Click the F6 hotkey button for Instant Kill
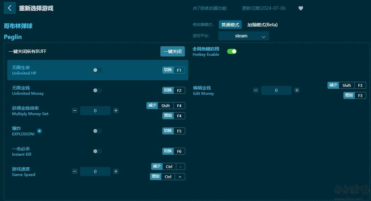The height and width of the screenshot is (201, 371). coord(174,152)
